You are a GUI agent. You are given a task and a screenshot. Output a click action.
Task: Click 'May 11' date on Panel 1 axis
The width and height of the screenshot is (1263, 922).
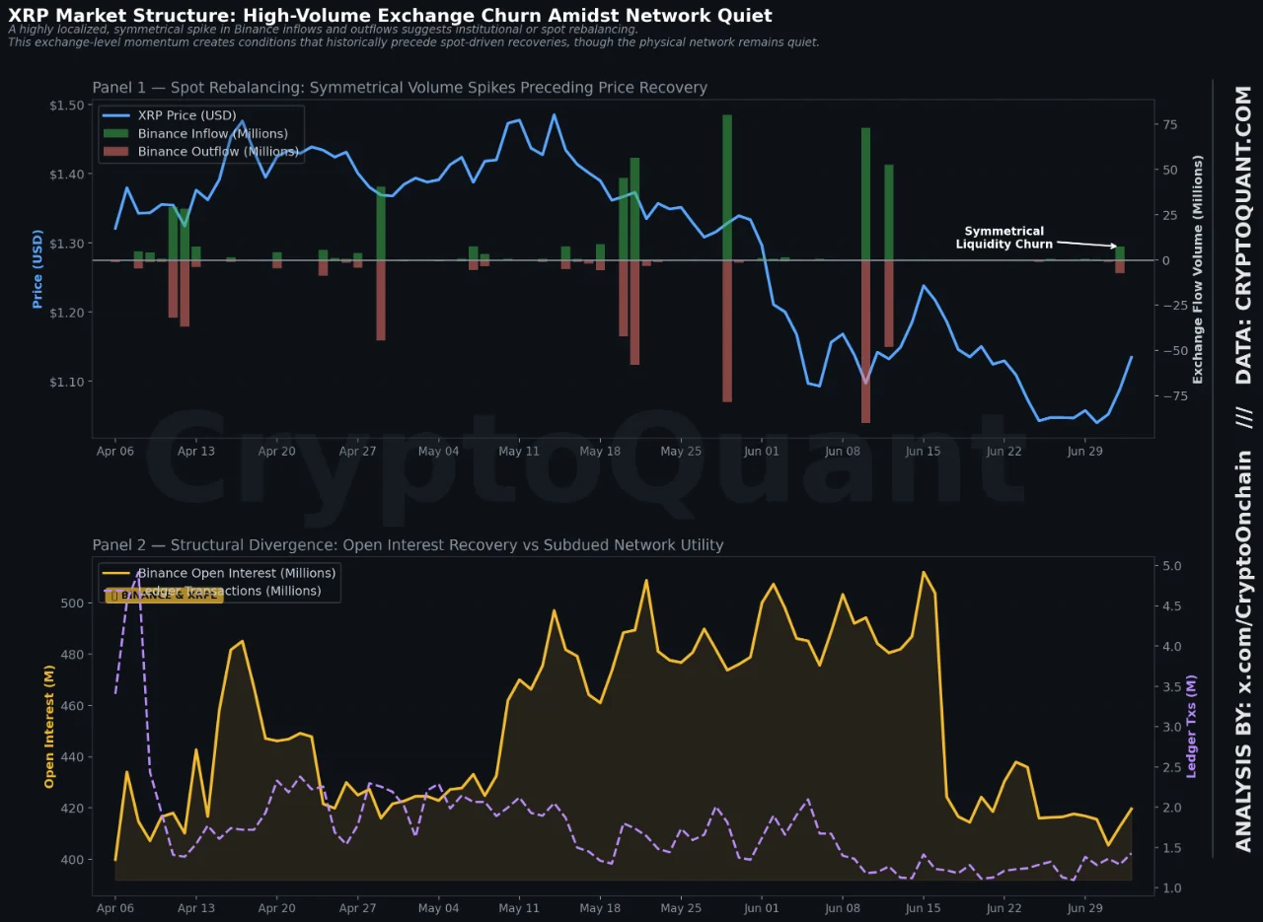tap(519, 451)
